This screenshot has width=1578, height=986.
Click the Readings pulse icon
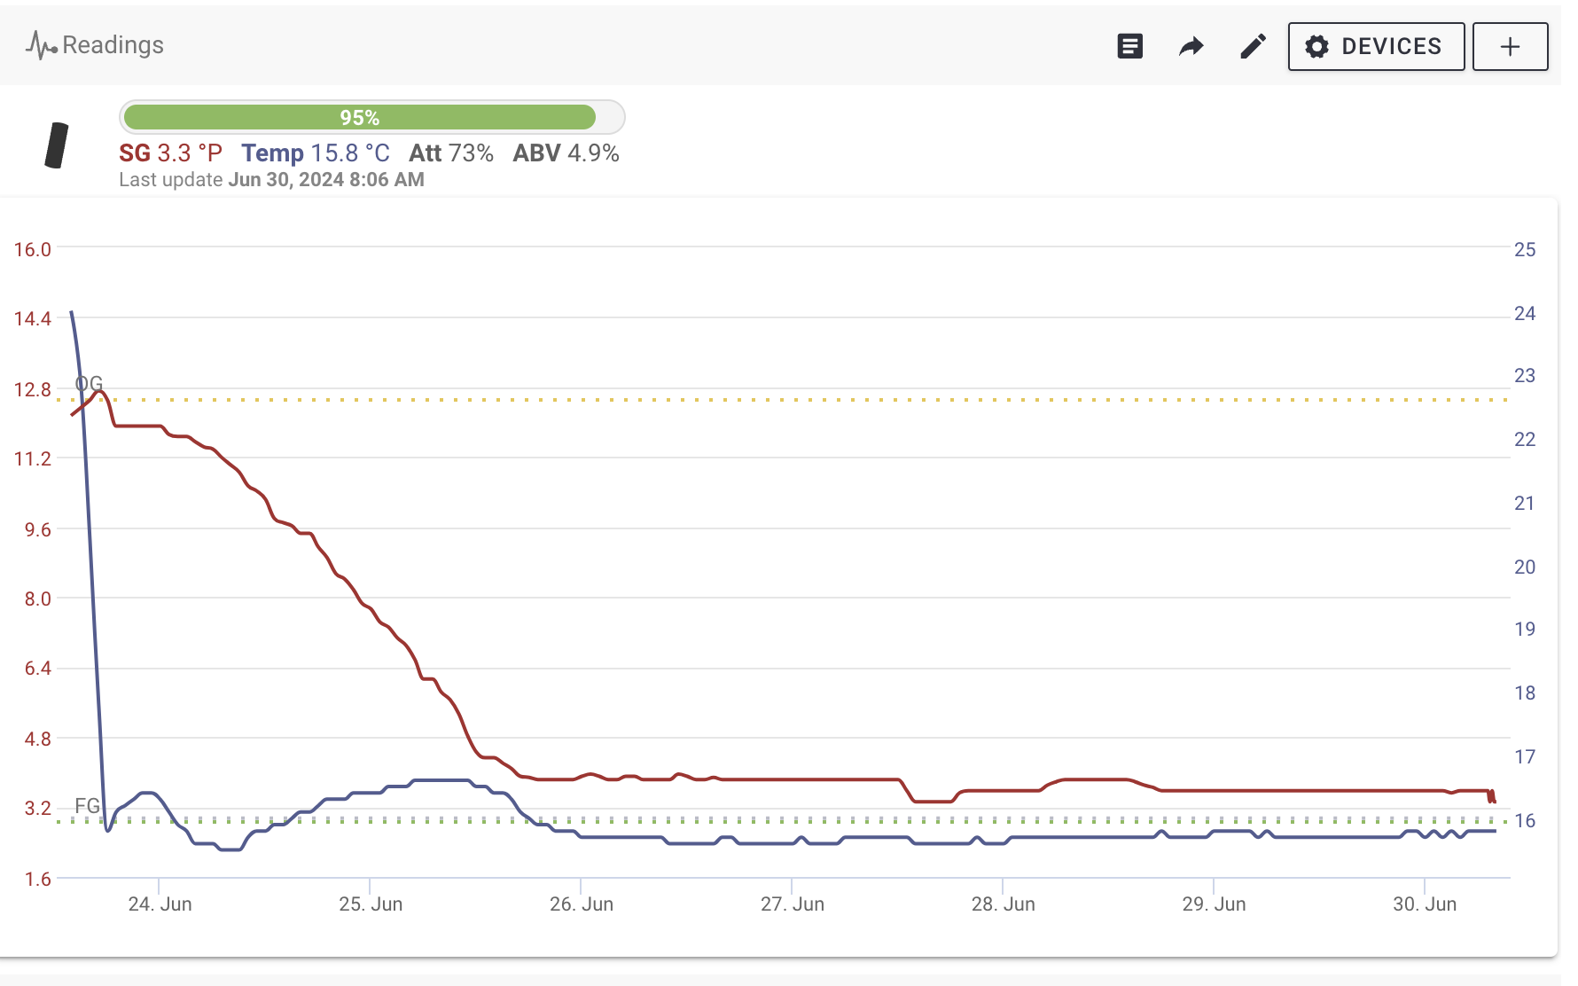point(41,45)
